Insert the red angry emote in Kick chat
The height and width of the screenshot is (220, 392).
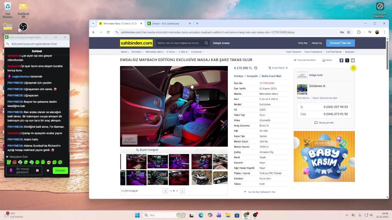(x=14, y=162)
